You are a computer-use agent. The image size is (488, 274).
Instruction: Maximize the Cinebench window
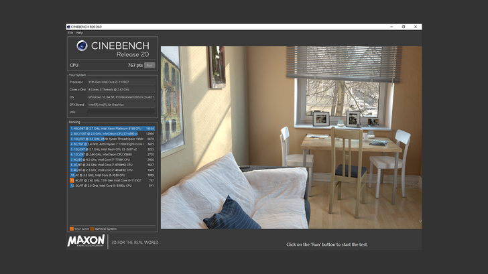403,27
